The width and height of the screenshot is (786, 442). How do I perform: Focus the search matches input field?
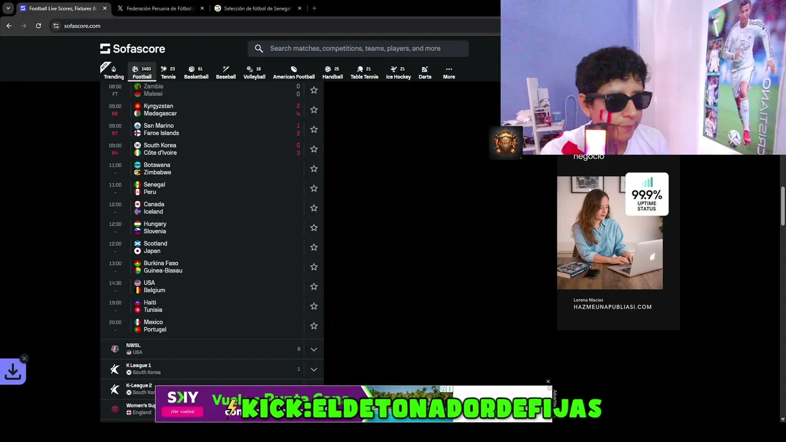point(358,48)
